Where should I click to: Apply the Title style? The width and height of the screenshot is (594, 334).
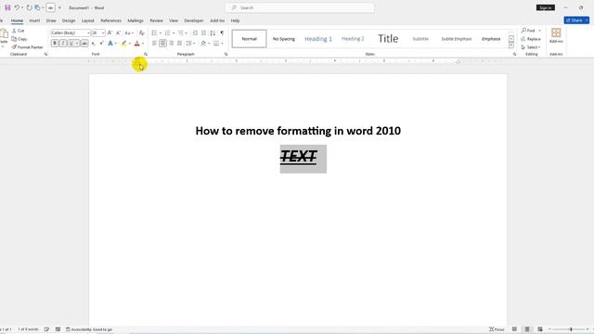pos(388,39)
